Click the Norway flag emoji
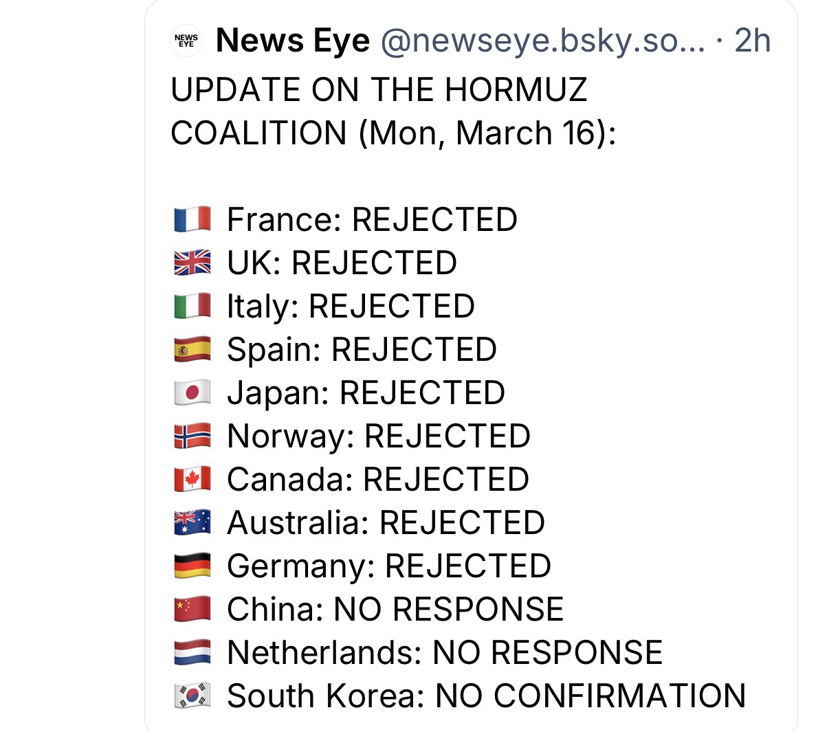 192,436
